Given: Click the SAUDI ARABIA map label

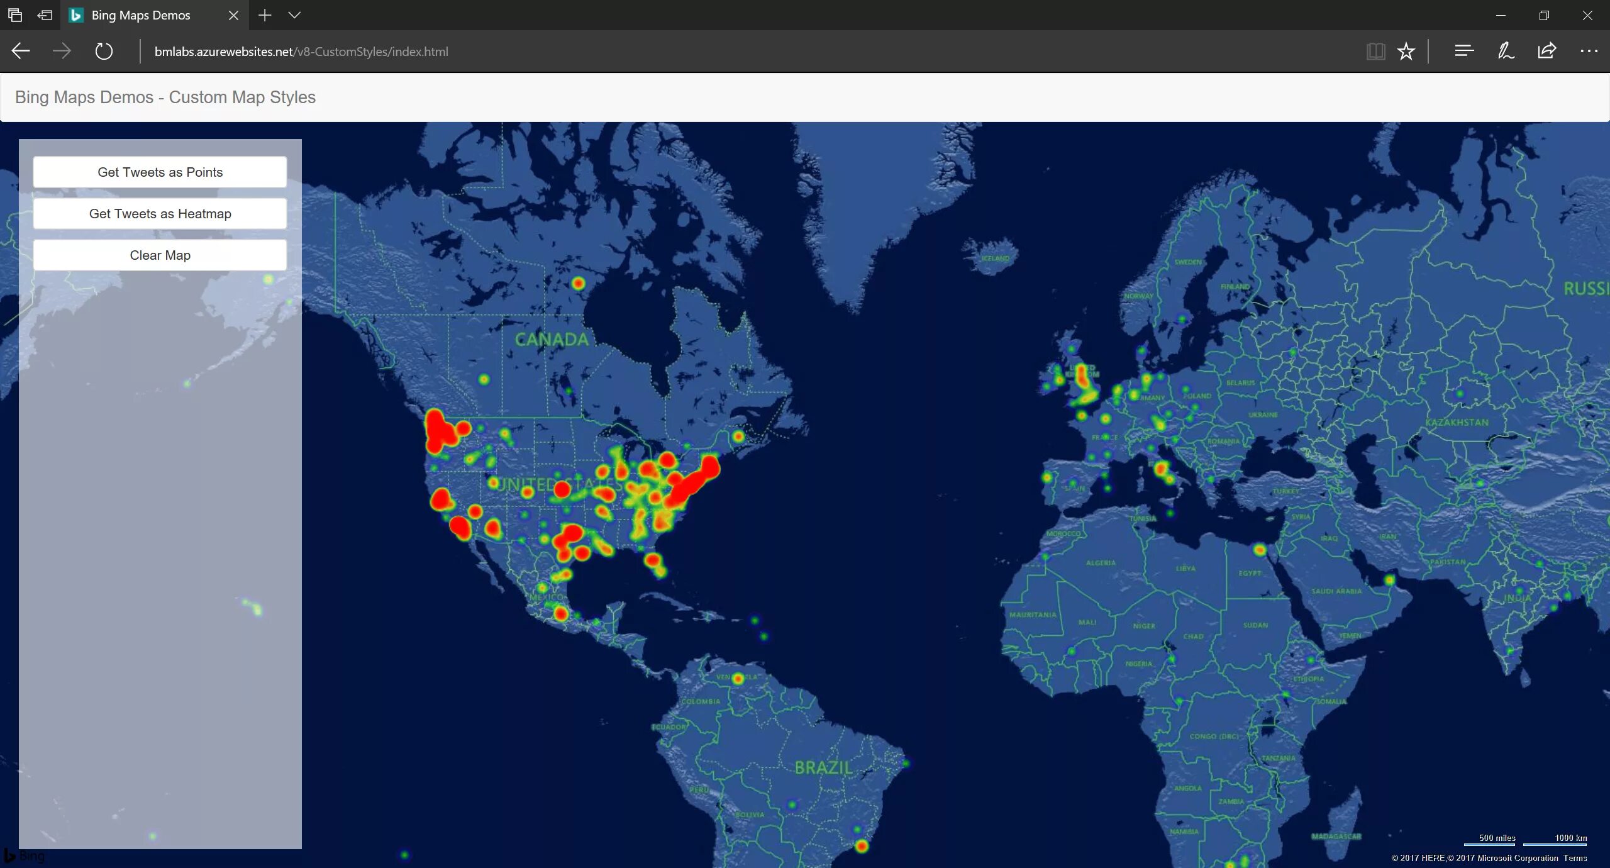Looking at the screenshot, I should [1336, 591].
